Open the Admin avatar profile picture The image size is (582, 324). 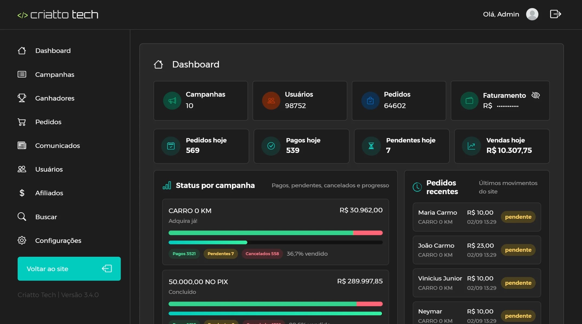tap(532, 14)
